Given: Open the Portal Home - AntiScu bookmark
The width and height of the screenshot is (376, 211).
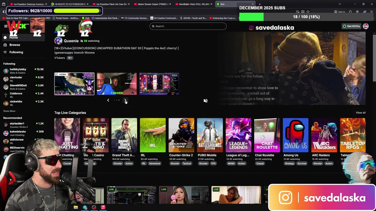Looking at the screenshot, I should 66,18.
